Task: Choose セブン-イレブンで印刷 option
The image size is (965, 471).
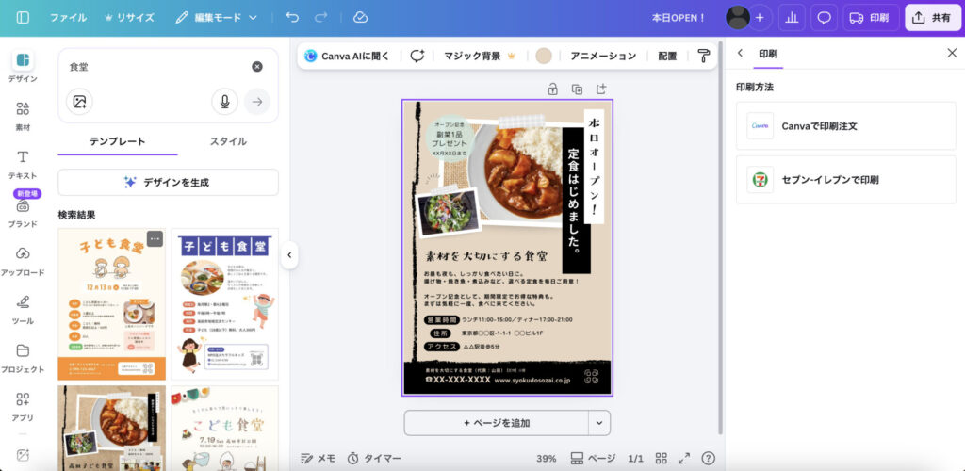Action: coord(845,179)
